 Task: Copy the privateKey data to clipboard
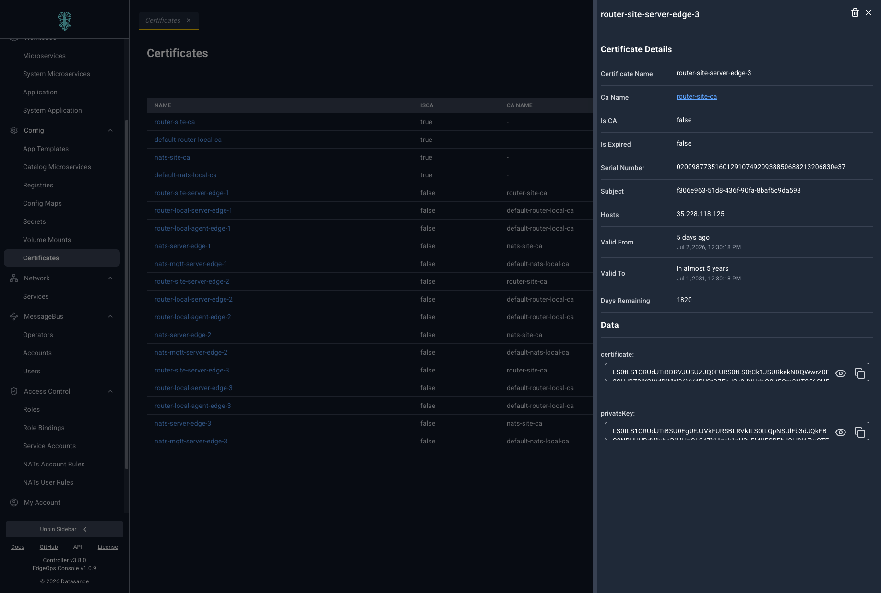pyautogui.click(x=860, y=432)
